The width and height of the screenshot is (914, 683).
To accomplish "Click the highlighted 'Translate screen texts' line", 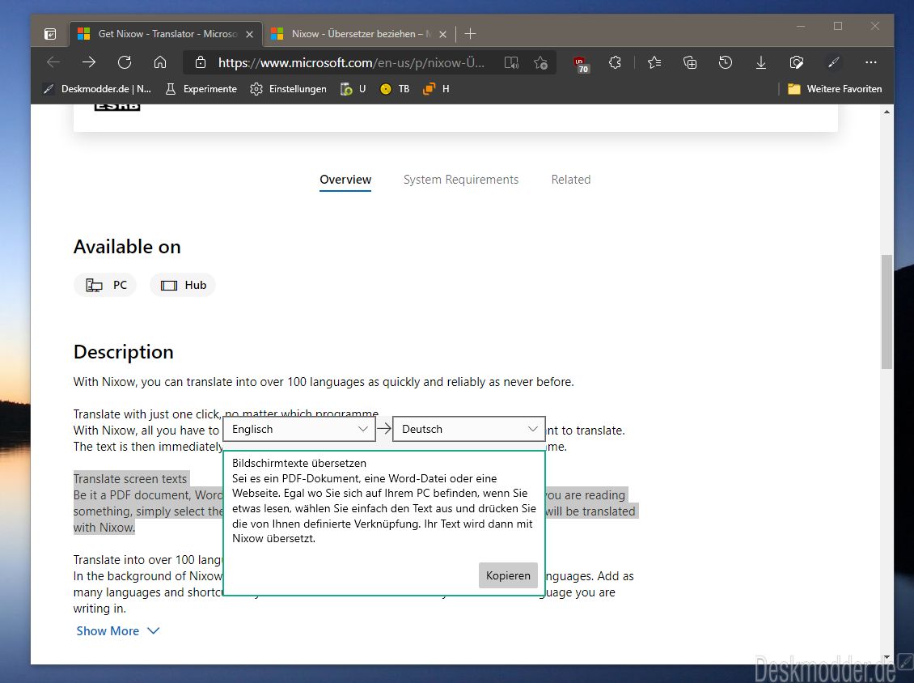I will point(130,479).
